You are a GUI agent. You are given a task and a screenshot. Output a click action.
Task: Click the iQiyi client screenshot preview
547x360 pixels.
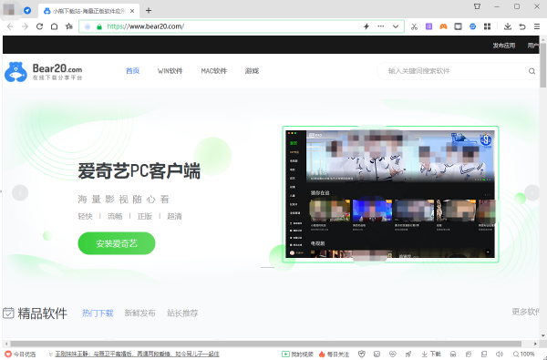[x=390, y=194]
